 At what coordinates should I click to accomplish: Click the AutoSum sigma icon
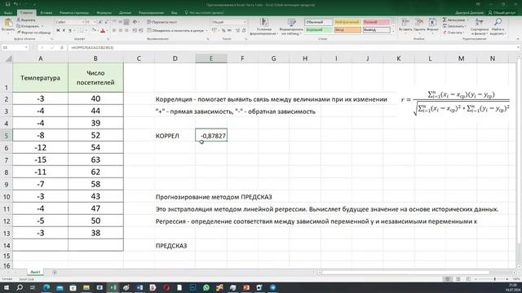(445, 20)
